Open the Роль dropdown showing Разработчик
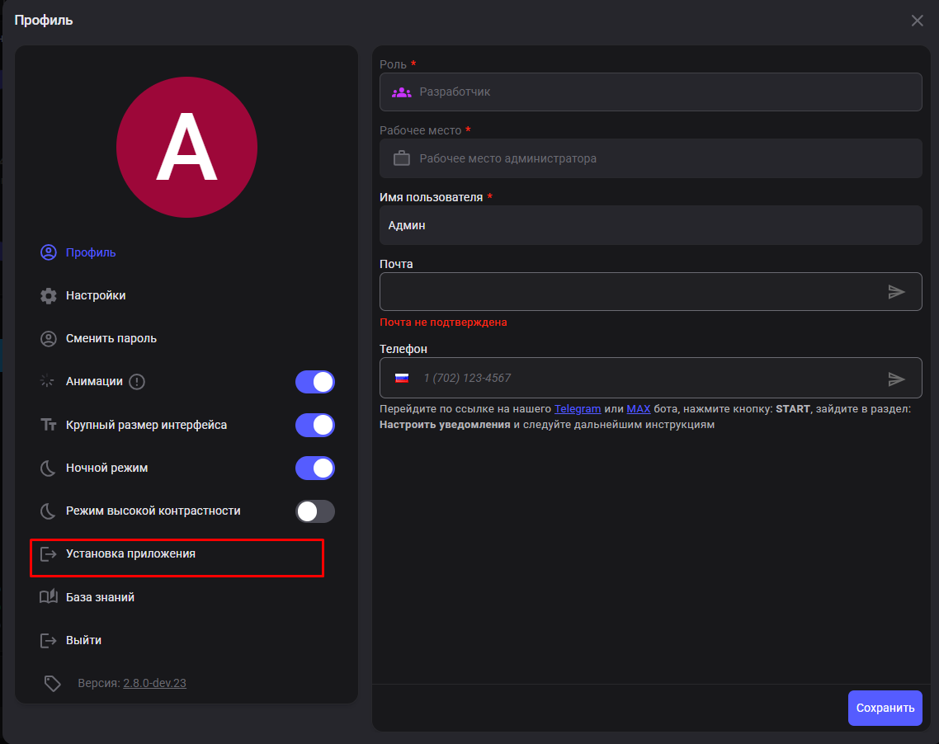Viewport: 939px width, 744px height. [x=650, y=92]
